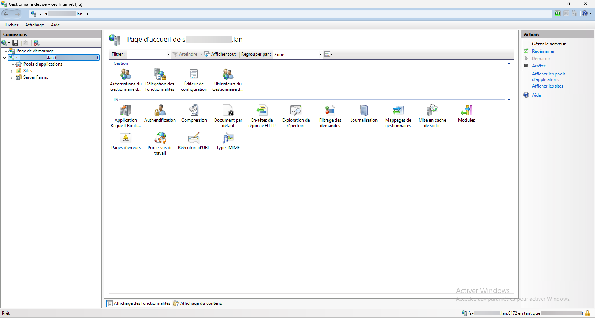Viewport: 595px width, 318px height.
Task: Expand the Sites tree node
Action: [x=11, y=71]
